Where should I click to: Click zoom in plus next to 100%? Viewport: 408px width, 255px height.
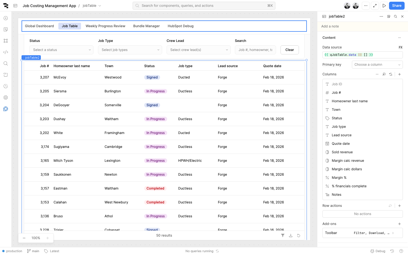pos(48,238)
